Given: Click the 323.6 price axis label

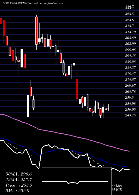Looking at the screenshot, I should [x=129, y=20].
